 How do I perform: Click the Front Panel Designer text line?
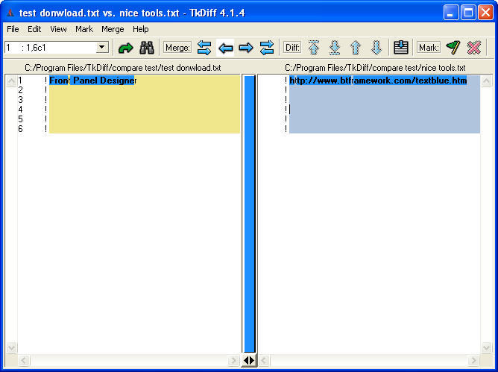pos(93,81)
